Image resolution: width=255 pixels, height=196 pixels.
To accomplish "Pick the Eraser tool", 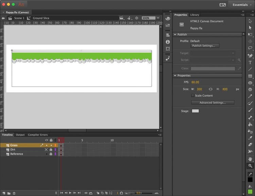I will pyautogui.click(x=250, y=145).
